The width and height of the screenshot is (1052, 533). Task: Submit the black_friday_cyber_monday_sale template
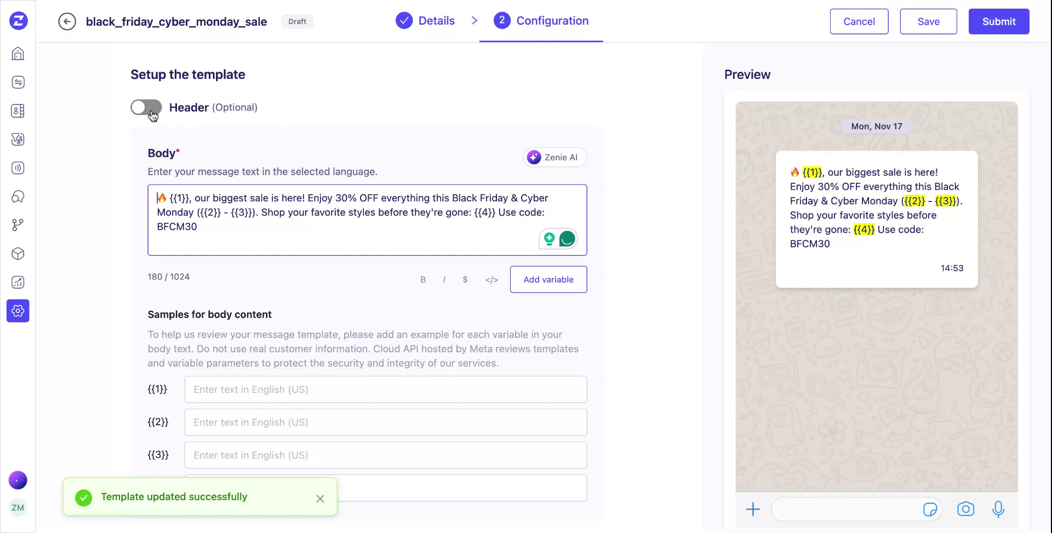click(998, 21)
